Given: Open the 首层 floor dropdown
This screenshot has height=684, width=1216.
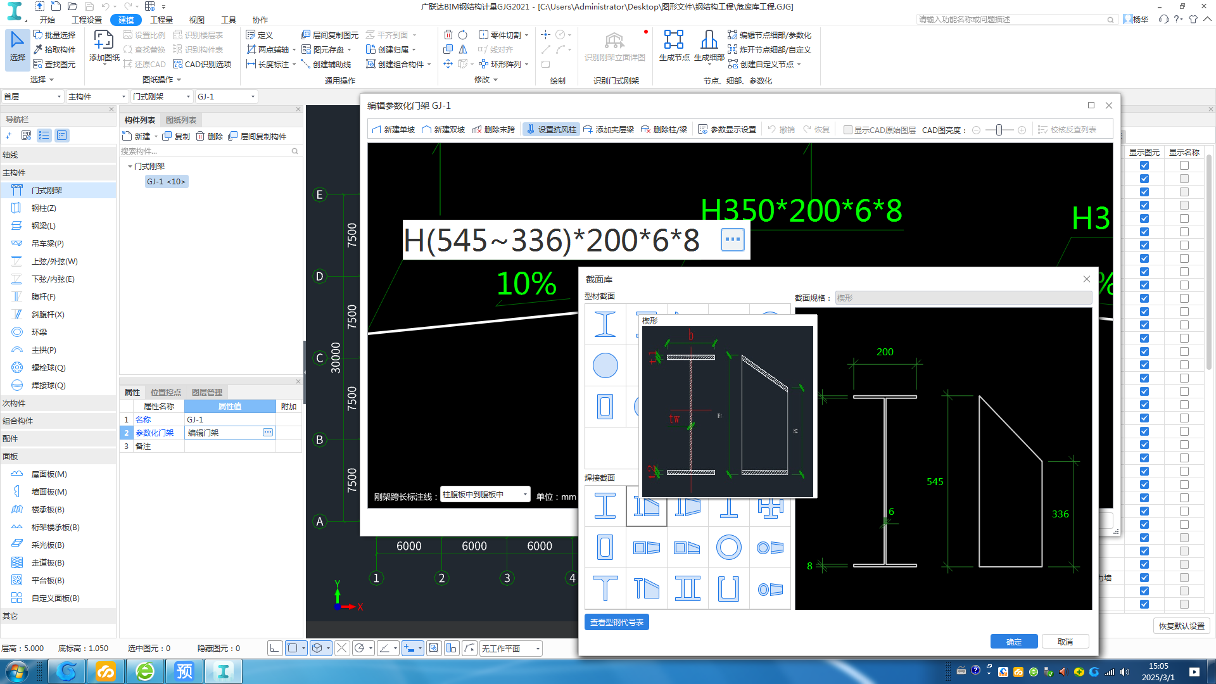Looking at the screenshot, I should 32,96.
